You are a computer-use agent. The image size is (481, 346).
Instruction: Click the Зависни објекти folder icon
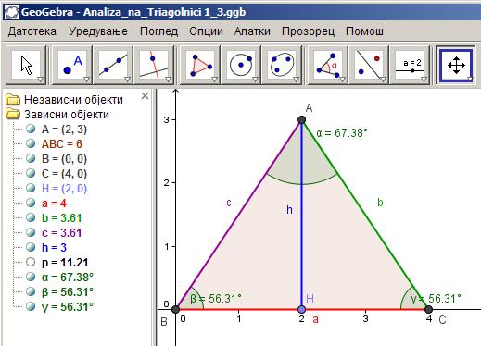(x=13, y=114)
